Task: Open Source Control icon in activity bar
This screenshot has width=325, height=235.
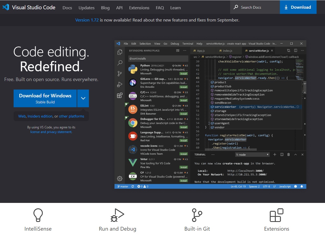Action: pyautogui.click(x=120, y=73)
